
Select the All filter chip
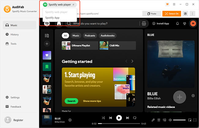tap(65, 36)
